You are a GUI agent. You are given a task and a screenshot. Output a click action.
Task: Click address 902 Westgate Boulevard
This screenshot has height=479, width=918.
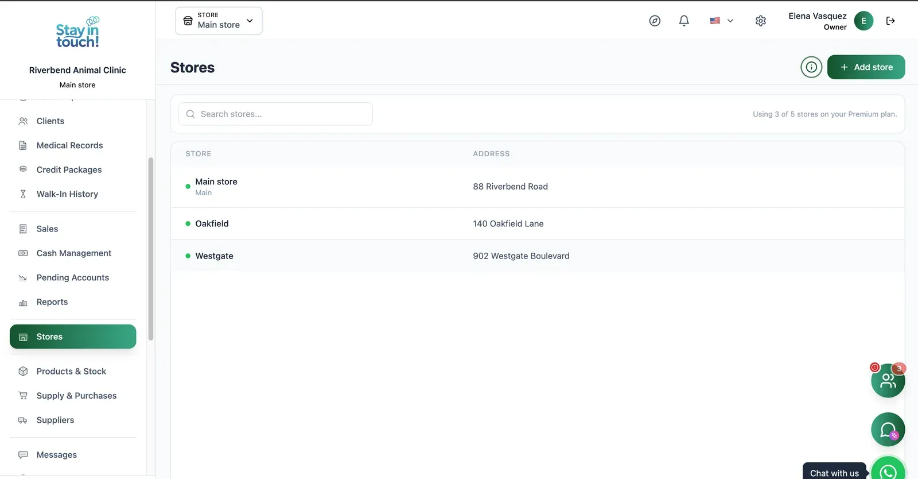pos(521,256)
